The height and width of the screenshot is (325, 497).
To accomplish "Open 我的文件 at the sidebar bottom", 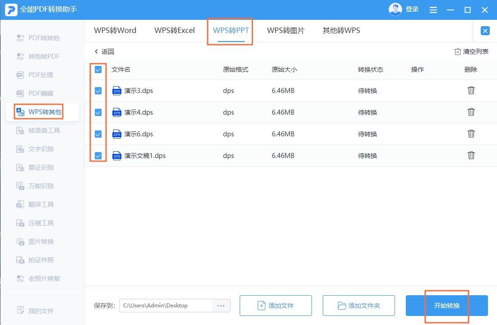I will coord(35,311).
